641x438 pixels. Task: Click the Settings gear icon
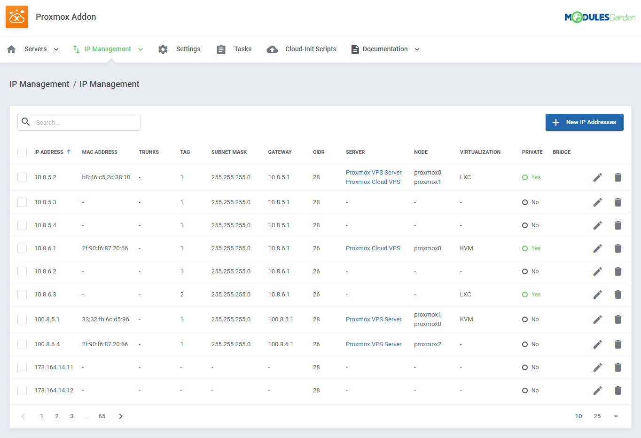pos(163,49)
